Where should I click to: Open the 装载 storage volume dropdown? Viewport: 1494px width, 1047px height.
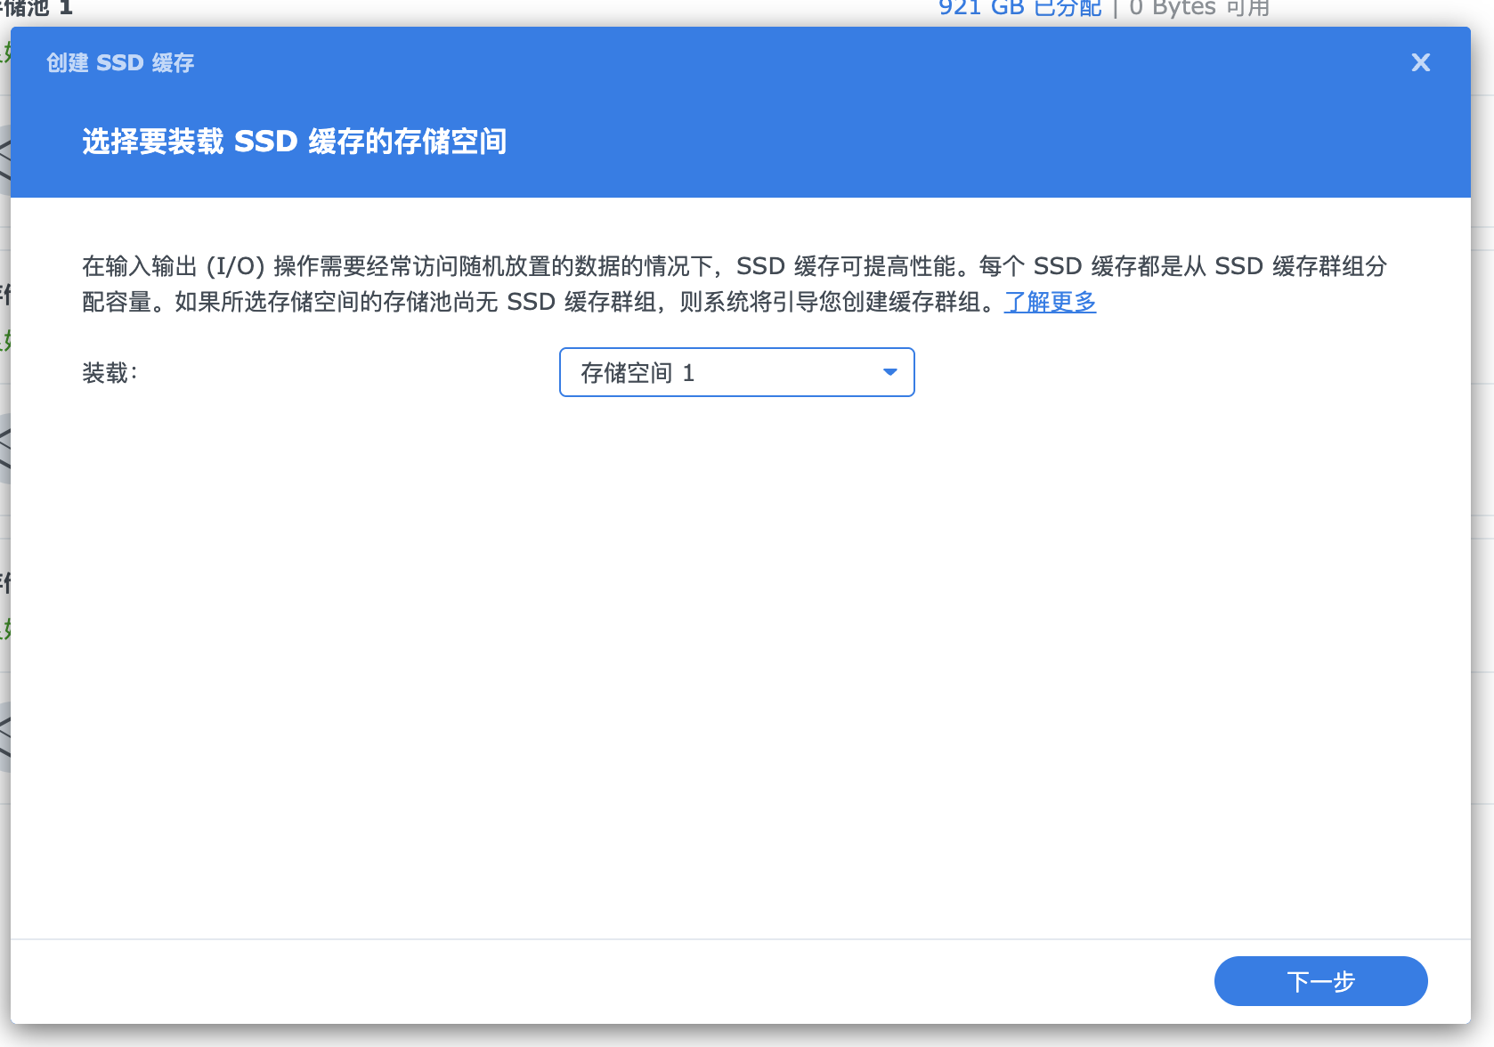(x=736, y=372)
